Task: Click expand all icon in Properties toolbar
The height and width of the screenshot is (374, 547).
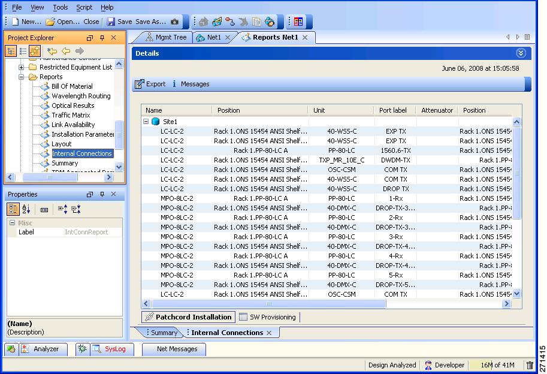Action: click(x=63, y=209)
